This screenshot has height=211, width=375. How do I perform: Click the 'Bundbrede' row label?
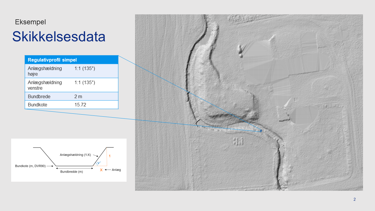[39, 96]
